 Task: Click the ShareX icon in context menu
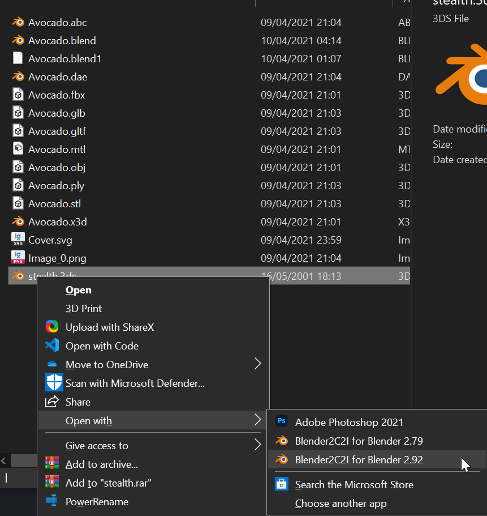click(52, 327)
